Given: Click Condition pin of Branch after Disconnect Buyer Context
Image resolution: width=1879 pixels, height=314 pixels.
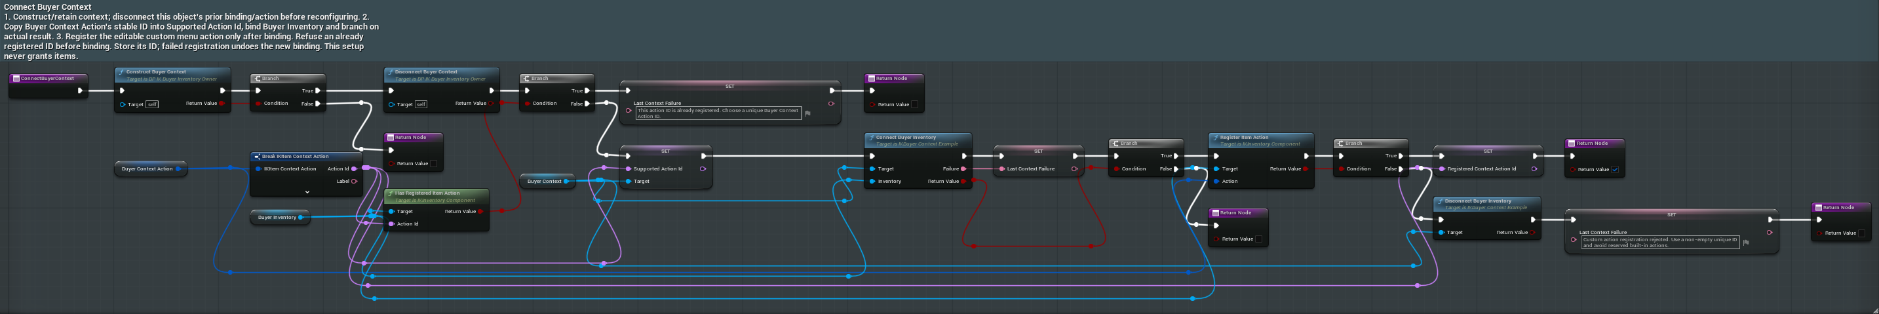Looking at the screenshot, I should tap(527, 104).
